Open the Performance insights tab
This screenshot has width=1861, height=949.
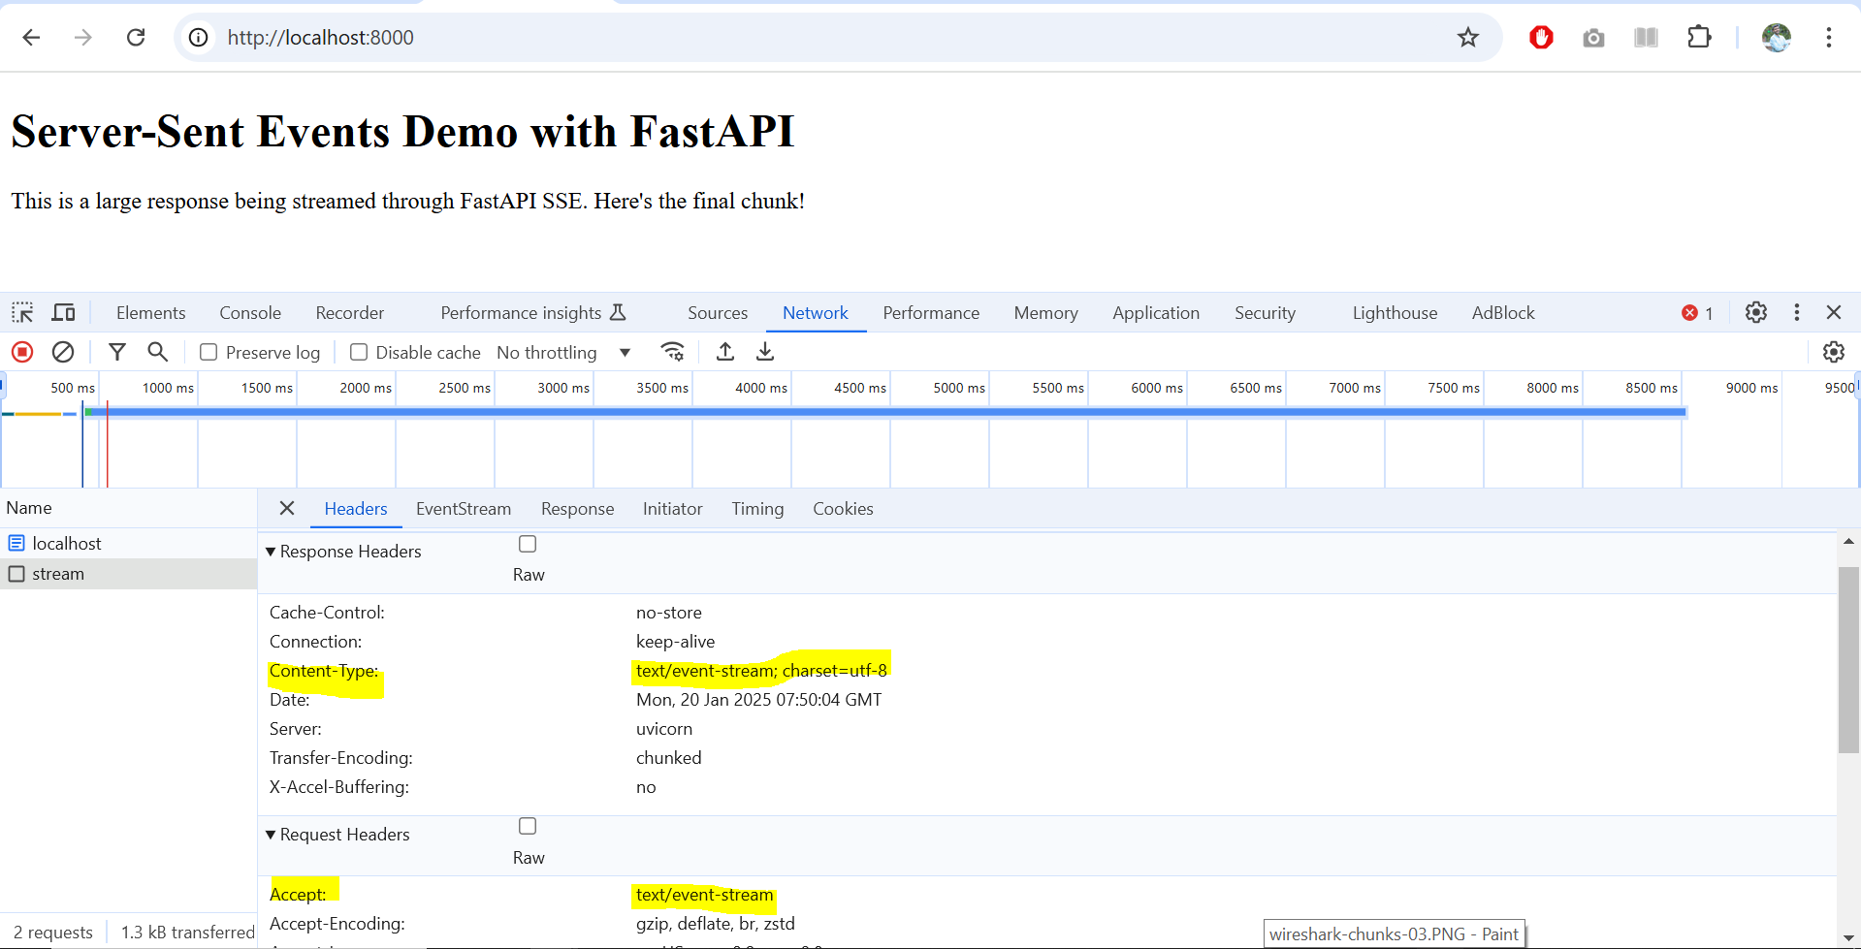point(533,313)
